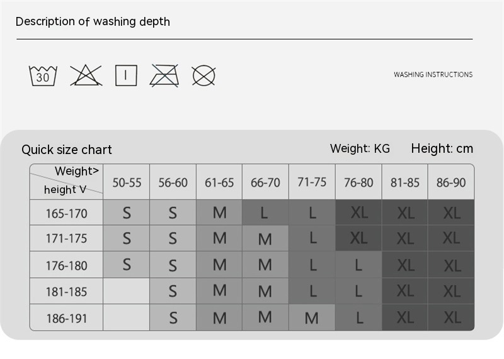Screen dimensions: 504x359
Task: Click the do not bleach triangle icon
Action: tap(86, 75)
